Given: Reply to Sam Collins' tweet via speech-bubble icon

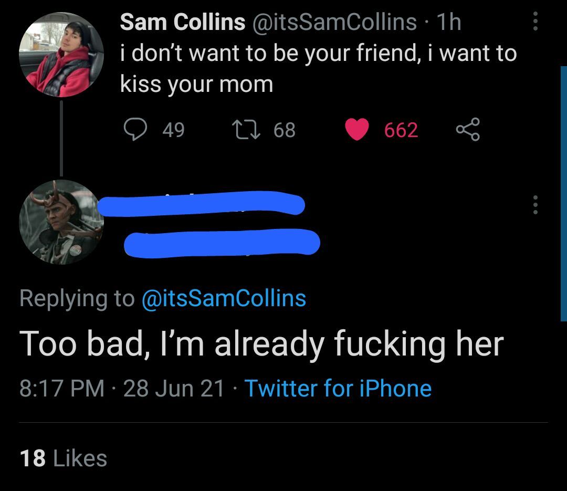Looking at the screenshot, I should click(135, 130).
